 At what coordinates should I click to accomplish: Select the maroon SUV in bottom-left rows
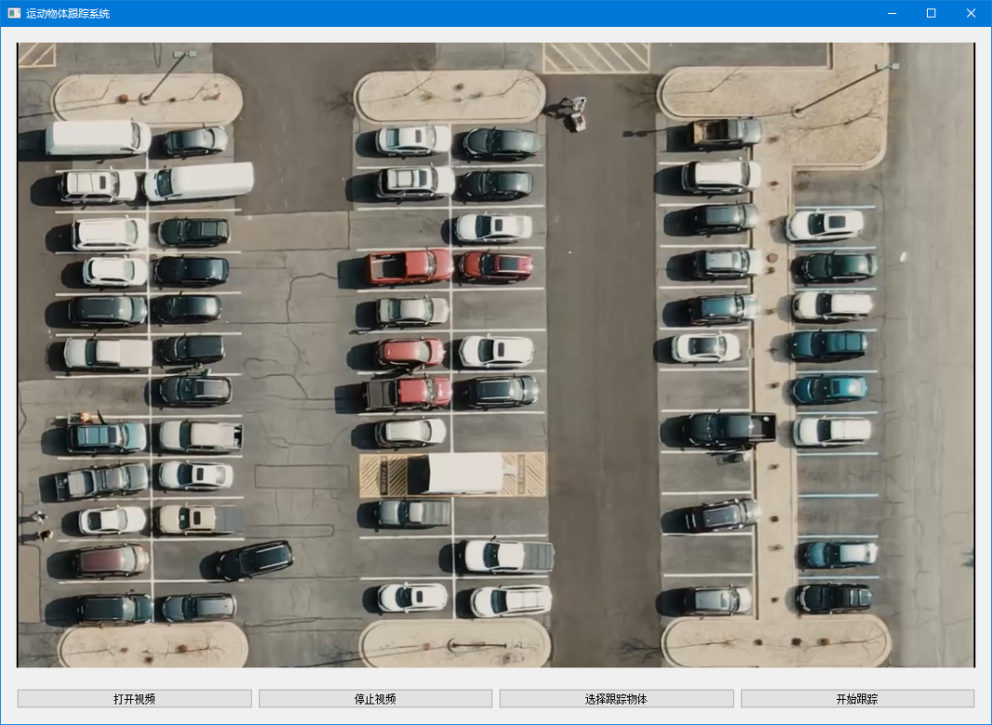pos(111,560)
